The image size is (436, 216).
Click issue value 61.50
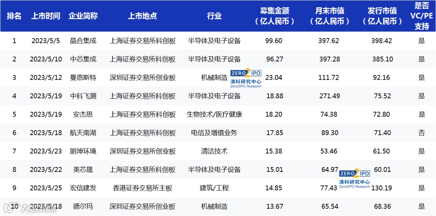[382, 151]
